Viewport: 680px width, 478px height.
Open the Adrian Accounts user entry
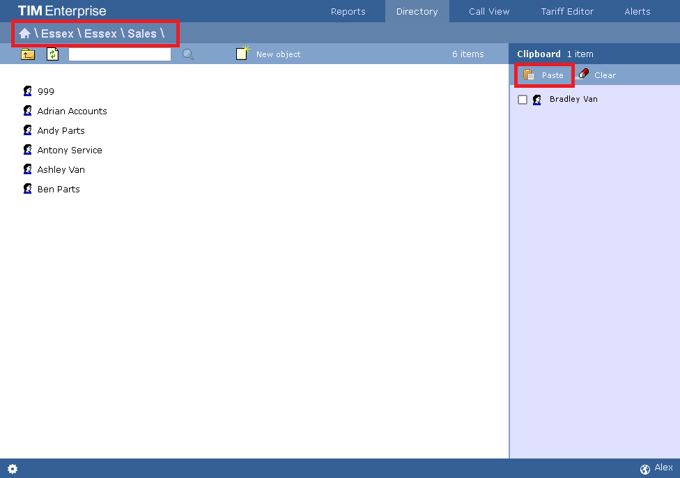[x=72, y=111]
